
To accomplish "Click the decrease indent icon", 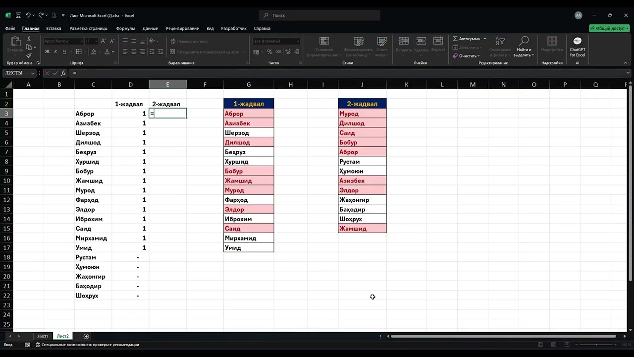I will pyautogui.click(x=152, y=52).
